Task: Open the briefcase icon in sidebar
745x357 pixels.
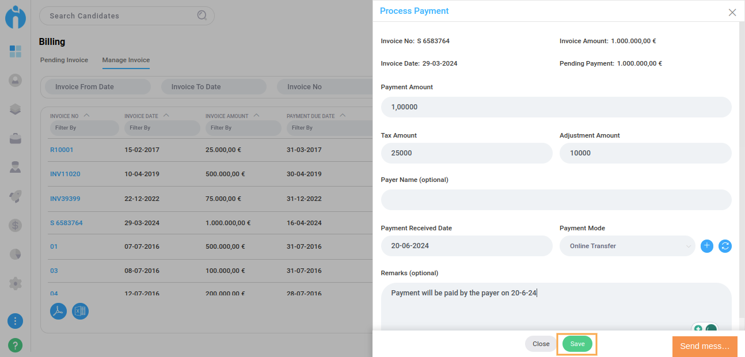Action: pyautogui.click(x=16, y=138)
